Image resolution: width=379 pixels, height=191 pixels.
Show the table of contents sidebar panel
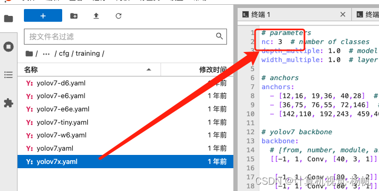click(x=9, y=75)
